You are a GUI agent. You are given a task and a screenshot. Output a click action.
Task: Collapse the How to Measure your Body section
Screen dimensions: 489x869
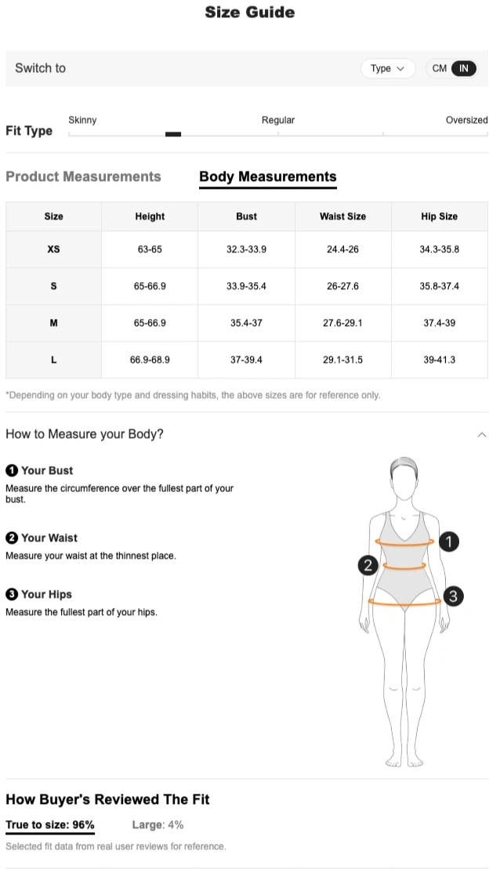pyautogui.click(x=481, y=435)
